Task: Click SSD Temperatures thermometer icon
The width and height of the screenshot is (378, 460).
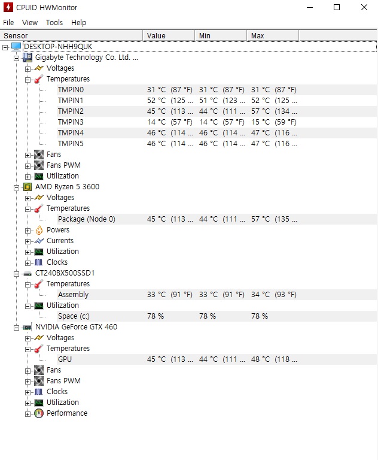Action: [x=39, y=284]
